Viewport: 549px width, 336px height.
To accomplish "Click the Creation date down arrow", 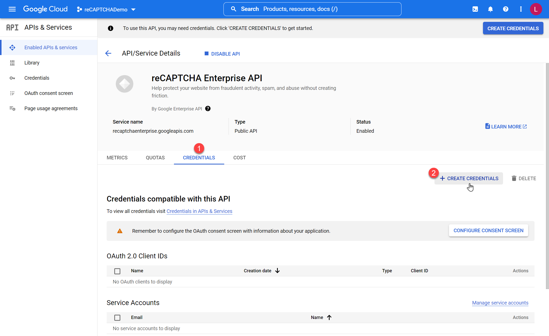I will (x=277, y=271).
